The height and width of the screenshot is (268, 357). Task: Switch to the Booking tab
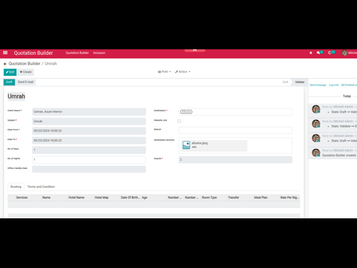[16, 187]
